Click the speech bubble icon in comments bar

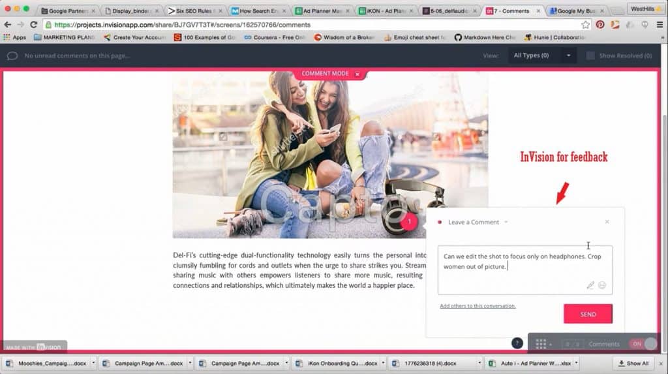(12, 55)
